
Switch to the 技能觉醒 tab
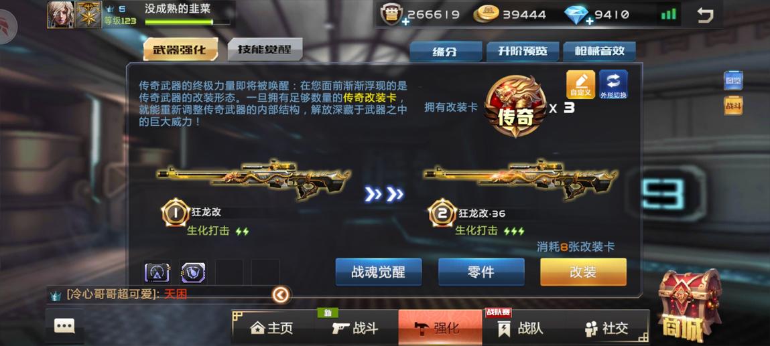(x=265, y=49)
